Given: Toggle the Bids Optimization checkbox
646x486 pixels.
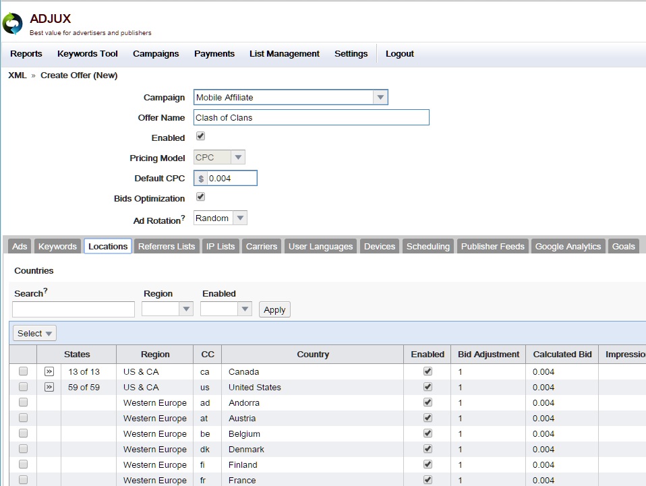Looking at the screenshot, I should [x=201, y=196].
